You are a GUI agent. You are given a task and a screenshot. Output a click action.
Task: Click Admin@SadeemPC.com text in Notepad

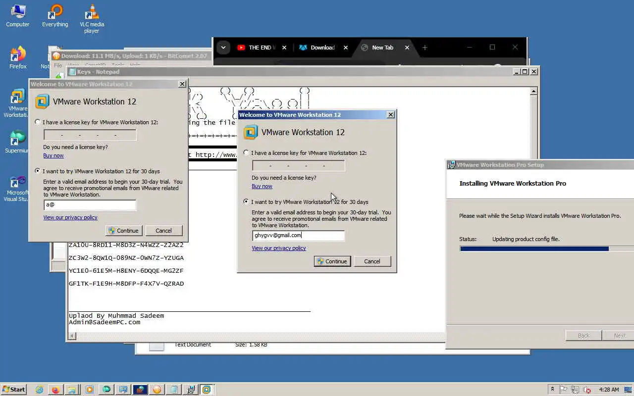[105, 322]
